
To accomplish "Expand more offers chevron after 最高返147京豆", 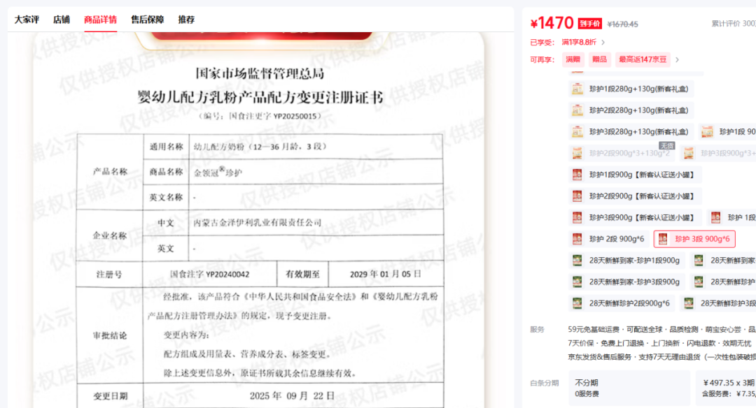I will 678,59.
